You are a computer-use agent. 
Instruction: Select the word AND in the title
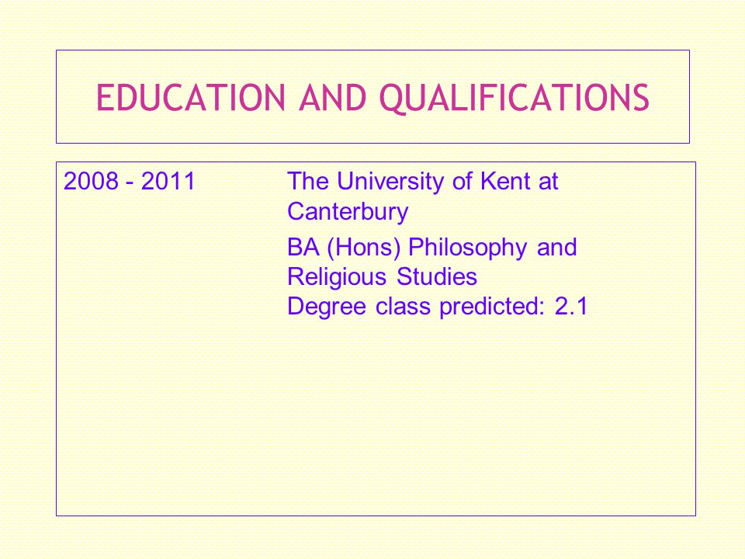[333, 98]
